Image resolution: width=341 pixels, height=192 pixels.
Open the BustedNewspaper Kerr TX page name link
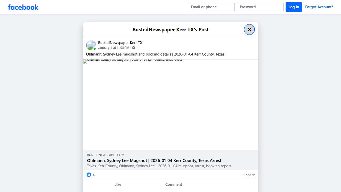120,43
